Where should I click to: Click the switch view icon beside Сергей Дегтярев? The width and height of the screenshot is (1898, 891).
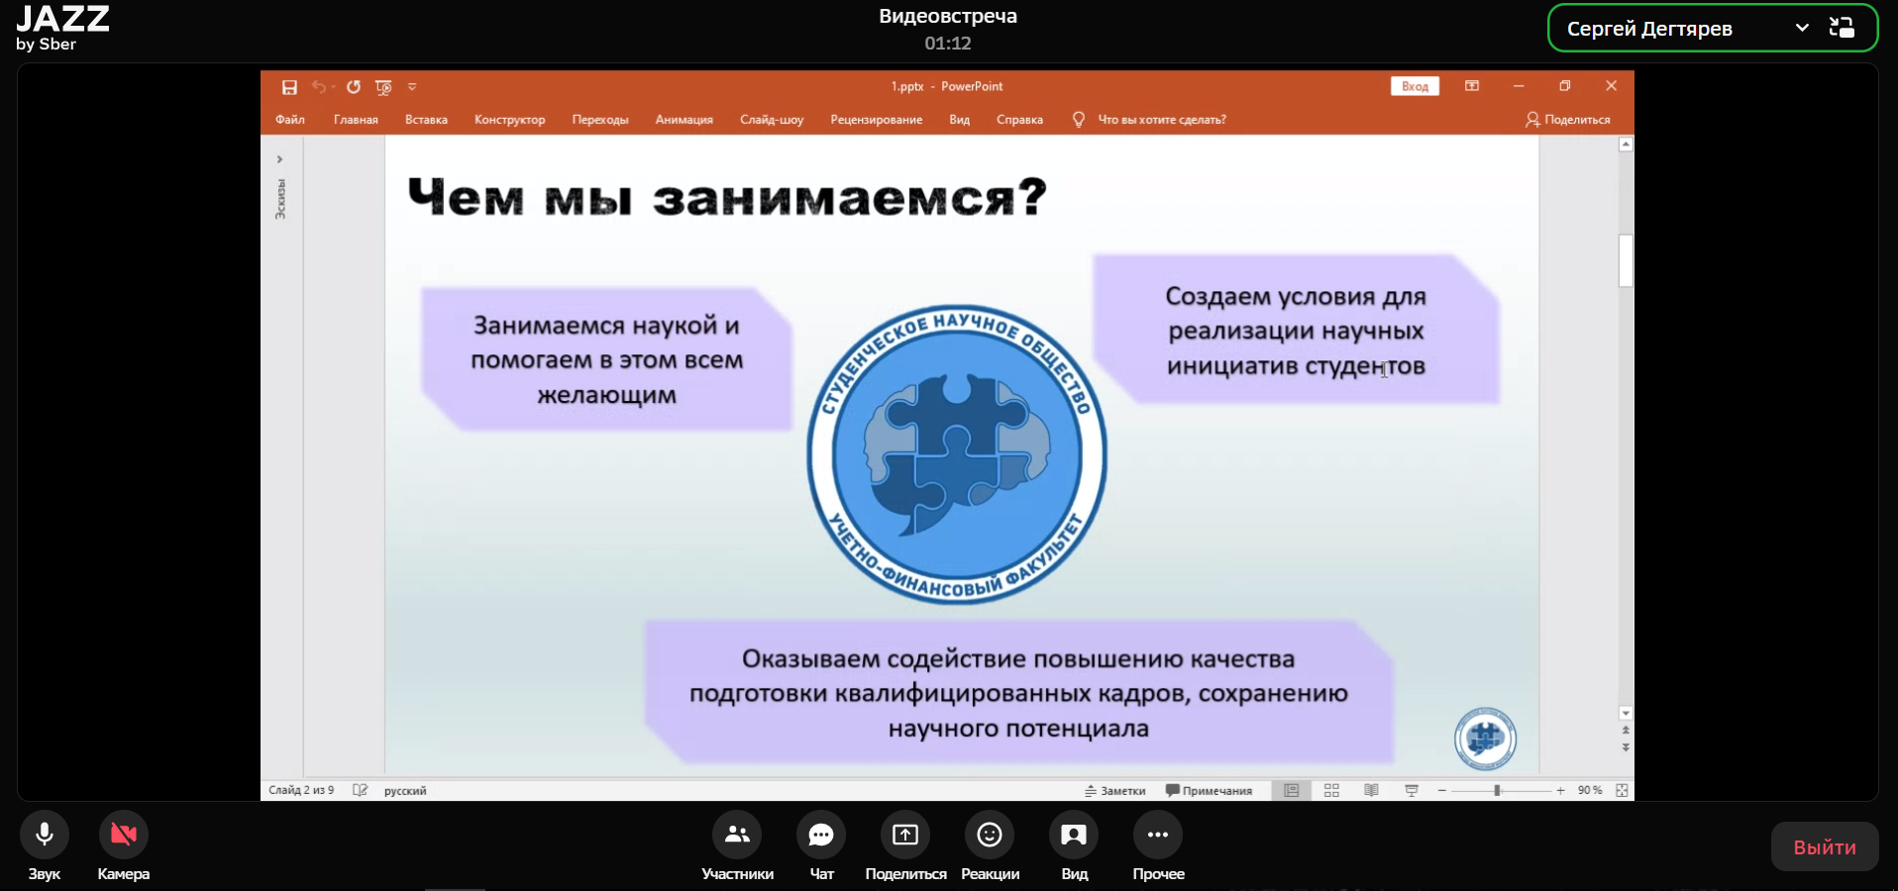(1842, 28)
